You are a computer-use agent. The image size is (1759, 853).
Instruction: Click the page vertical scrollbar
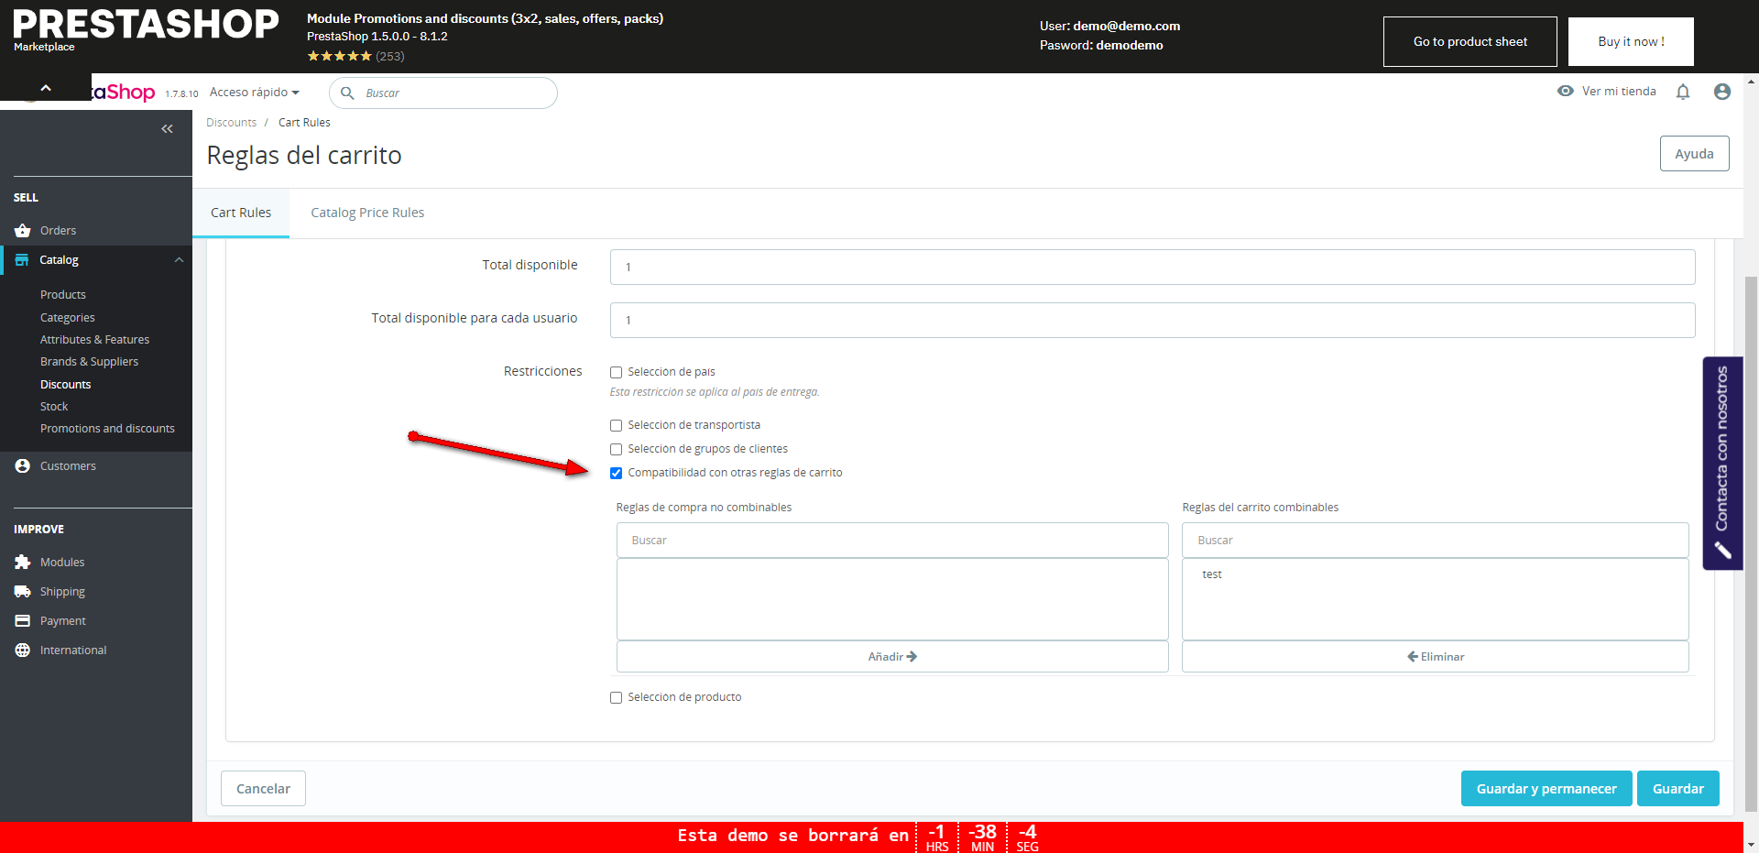1751,542
